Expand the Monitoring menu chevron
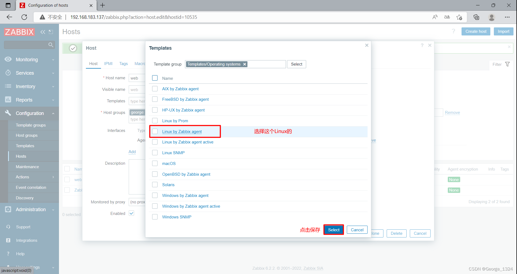The image size is (517, 274). click(x=53, y=60)
